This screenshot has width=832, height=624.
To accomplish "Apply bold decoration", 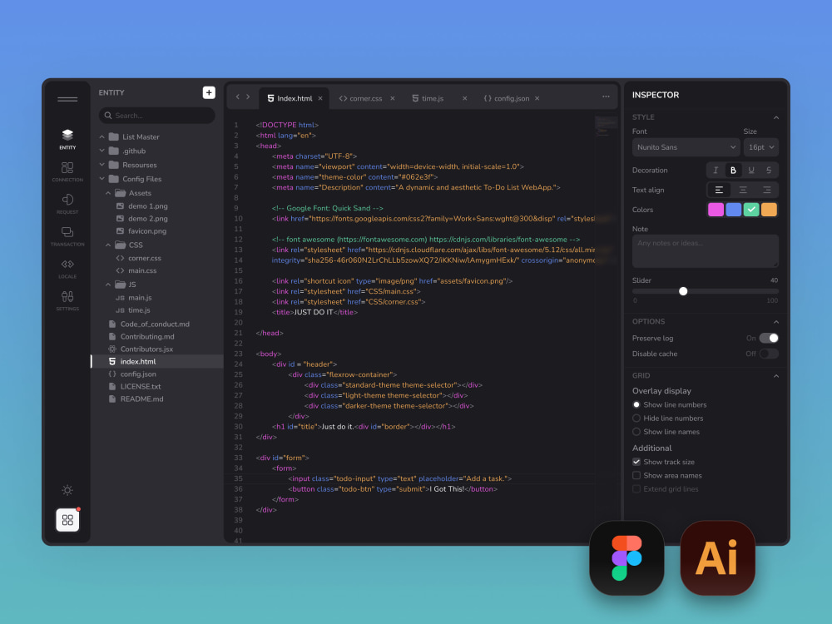I will coord(733,171).
